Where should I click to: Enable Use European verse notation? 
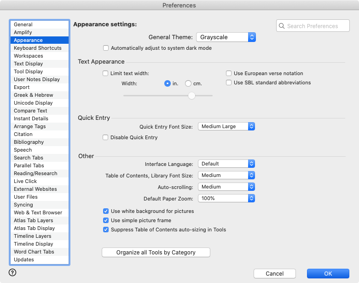point(229,73)
